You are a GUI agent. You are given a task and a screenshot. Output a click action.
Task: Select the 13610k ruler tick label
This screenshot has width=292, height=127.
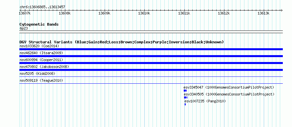tap(144, 13)
